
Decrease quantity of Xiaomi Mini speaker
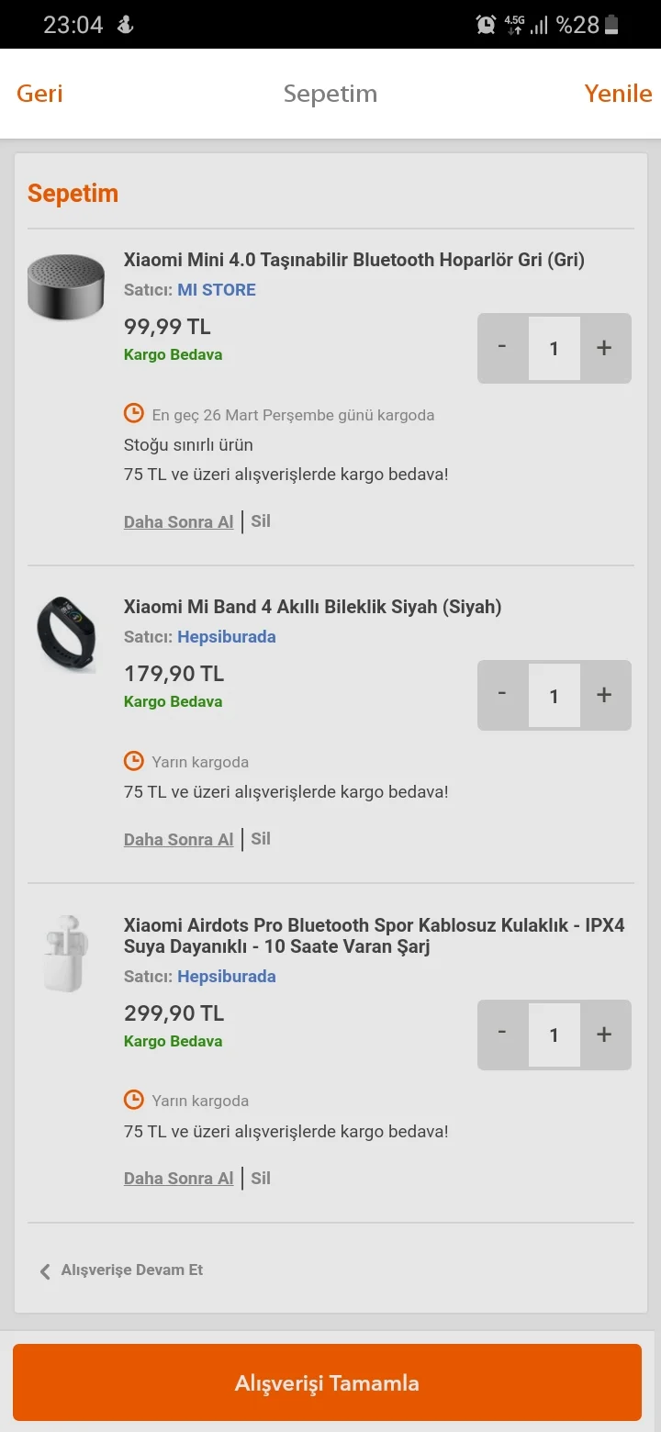[502, 348]
